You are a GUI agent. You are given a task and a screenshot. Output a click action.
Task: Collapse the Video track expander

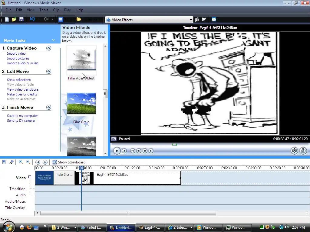30,177
